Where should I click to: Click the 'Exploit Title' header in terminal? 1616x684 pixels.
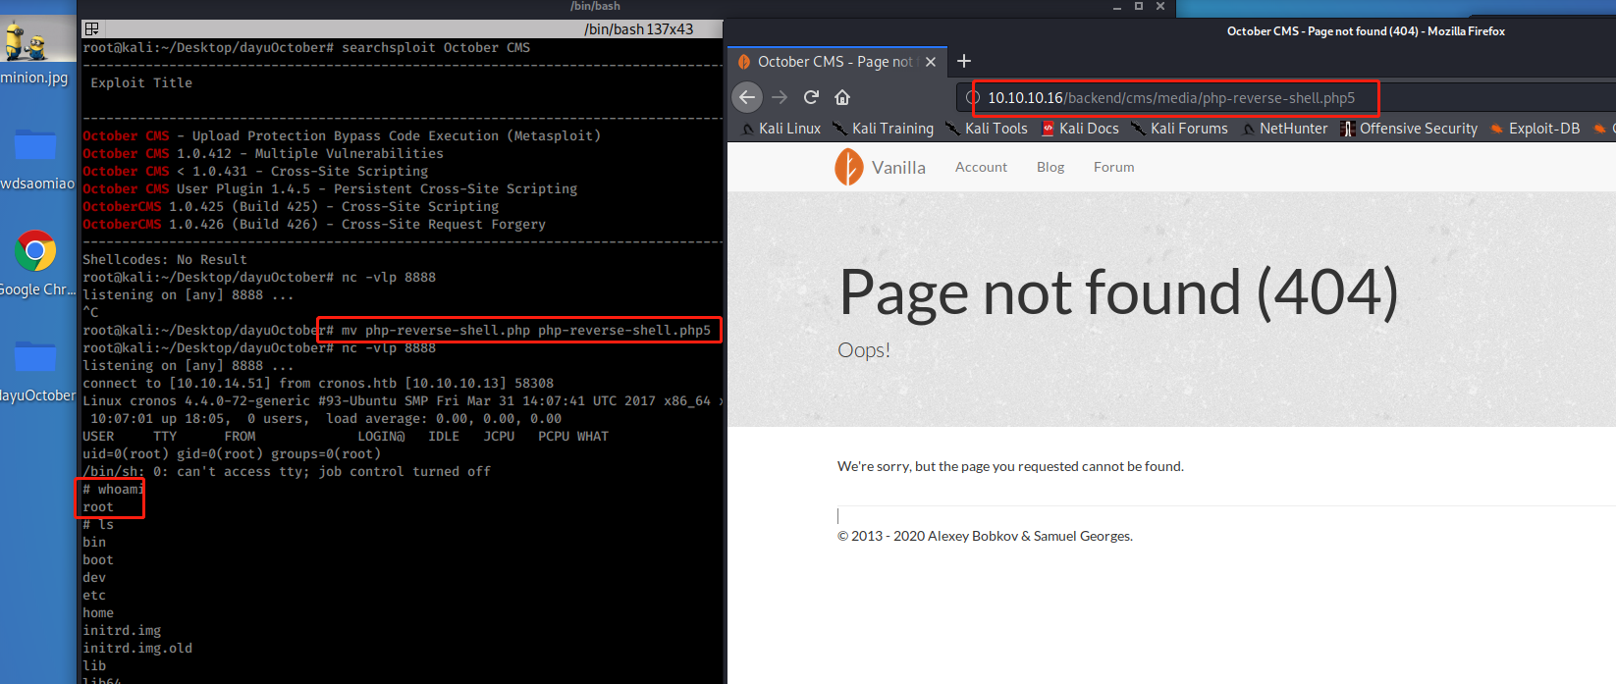[141, 83]
